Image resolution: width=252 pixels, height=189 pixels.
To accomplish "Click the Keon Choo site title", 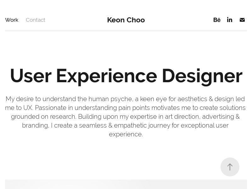I will (x=126, y=20).
